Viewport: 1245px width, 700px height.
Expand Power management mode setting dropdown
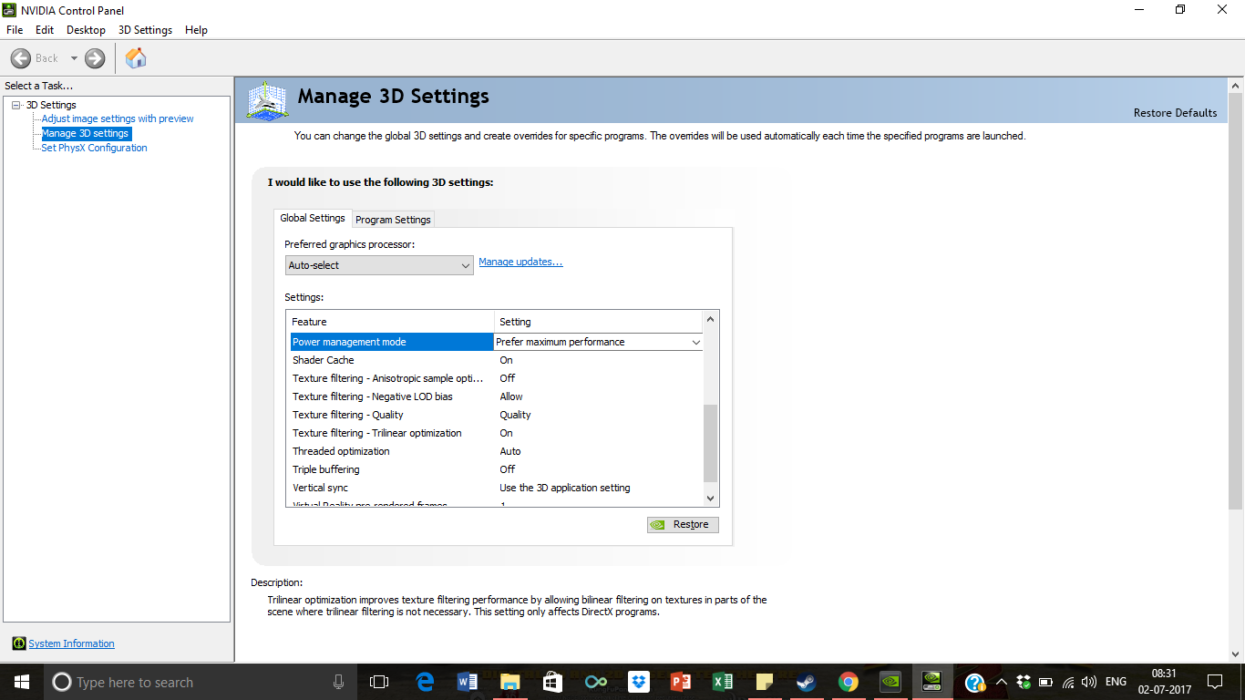695,342
